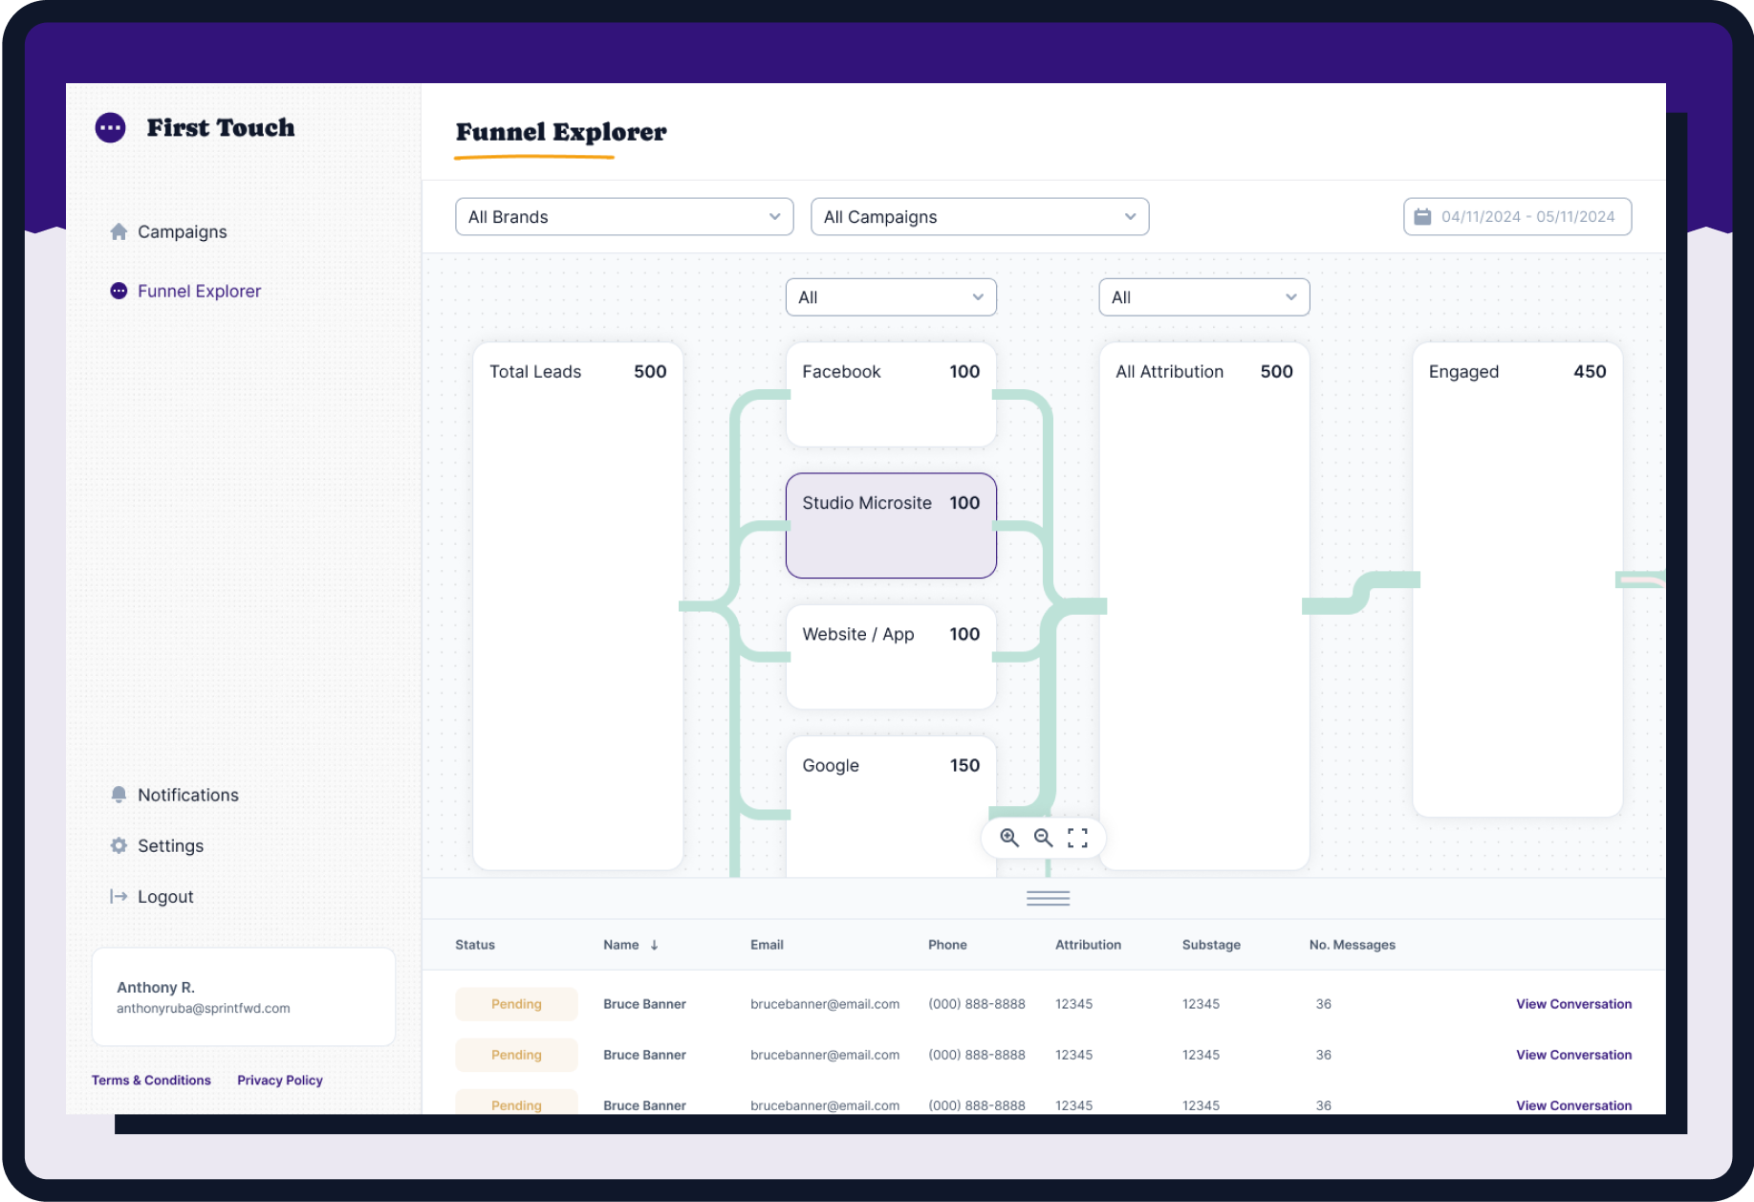Click the zoom out magnifier icon

(1043, 838)
